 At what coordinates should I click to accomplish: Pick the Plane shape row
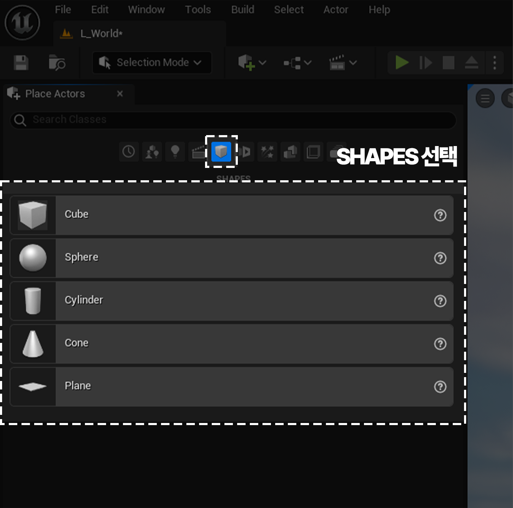[x=231, y=387]
